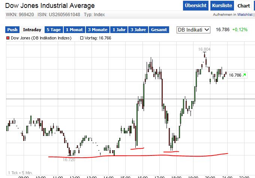Choose the 3 Monate chart period
The image size is (255, 178).
(97, 30)
